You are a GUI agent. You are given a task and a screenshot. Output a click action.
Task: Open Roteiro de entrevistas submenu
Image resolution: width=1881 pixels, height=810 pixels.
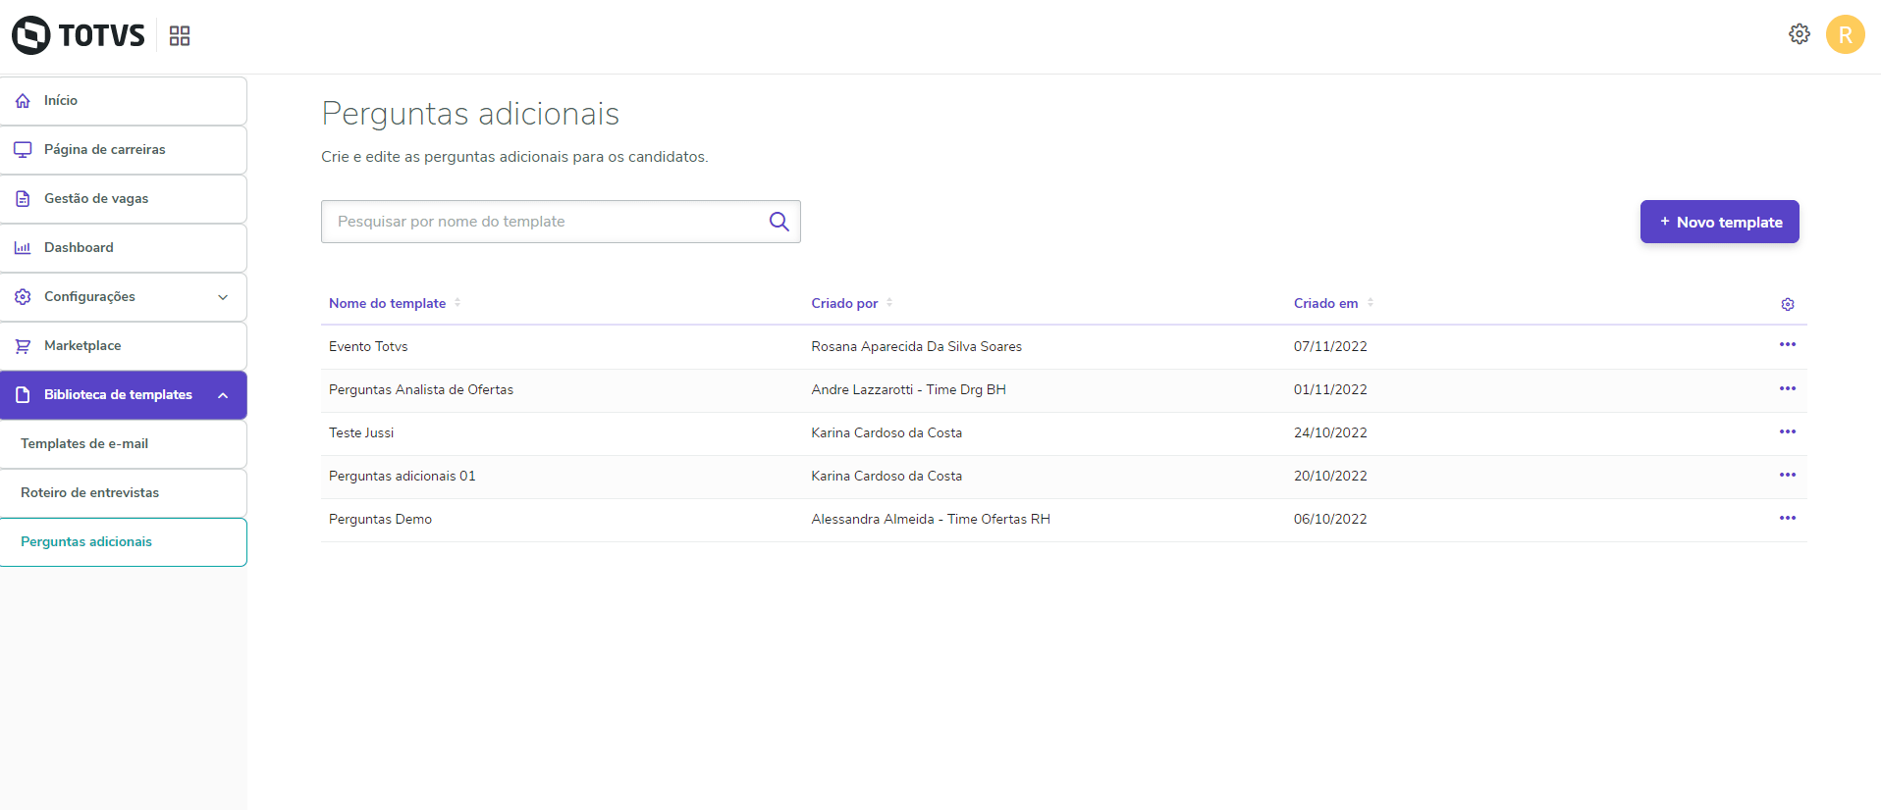coord(123,493)
